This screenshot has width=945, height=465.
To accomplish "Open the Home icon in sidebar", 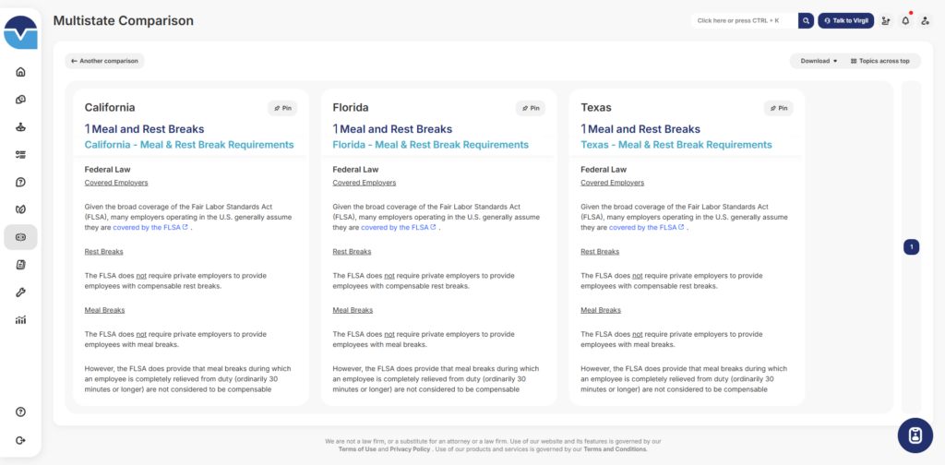I will [20, 72].
